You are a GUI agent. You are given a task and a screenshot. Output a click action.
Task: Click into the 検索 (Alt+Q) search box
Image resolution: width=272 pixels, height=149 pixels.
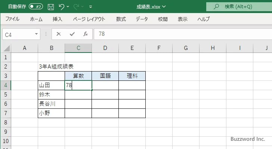(239, 7)
